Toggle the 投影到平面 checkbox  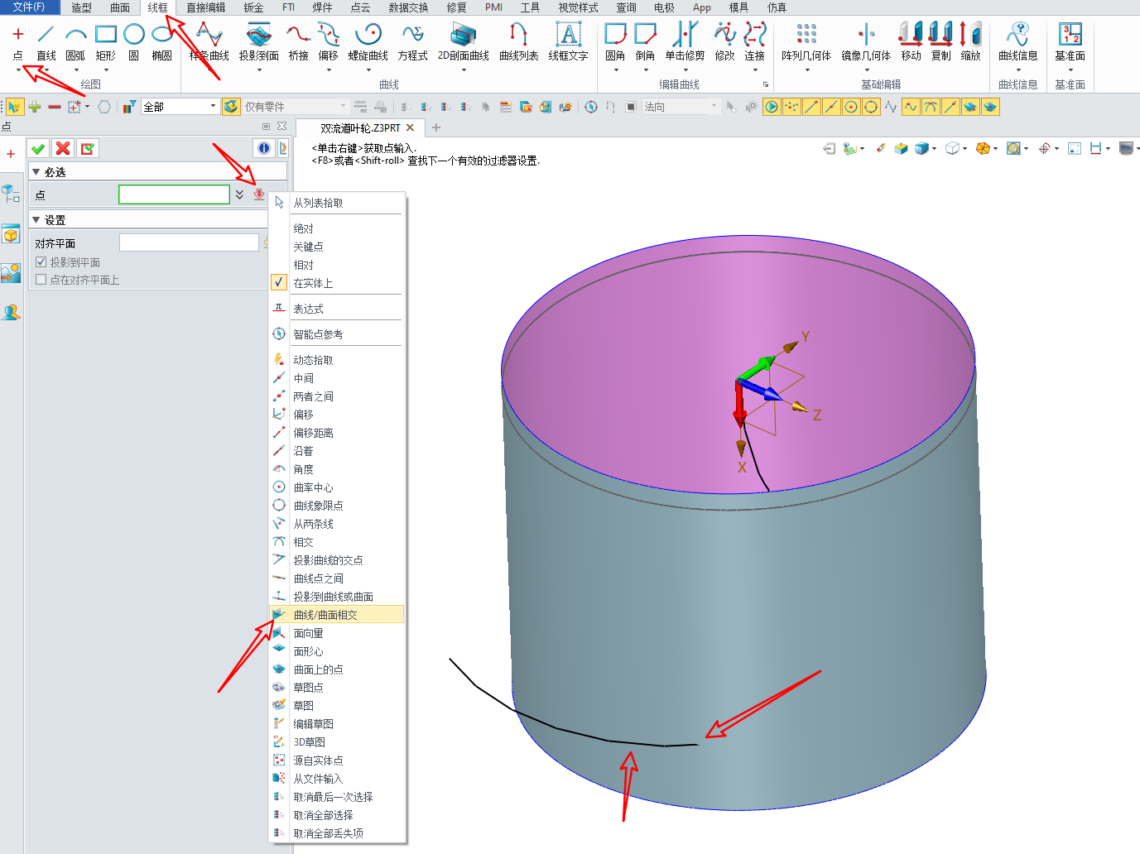coord(41,262)
